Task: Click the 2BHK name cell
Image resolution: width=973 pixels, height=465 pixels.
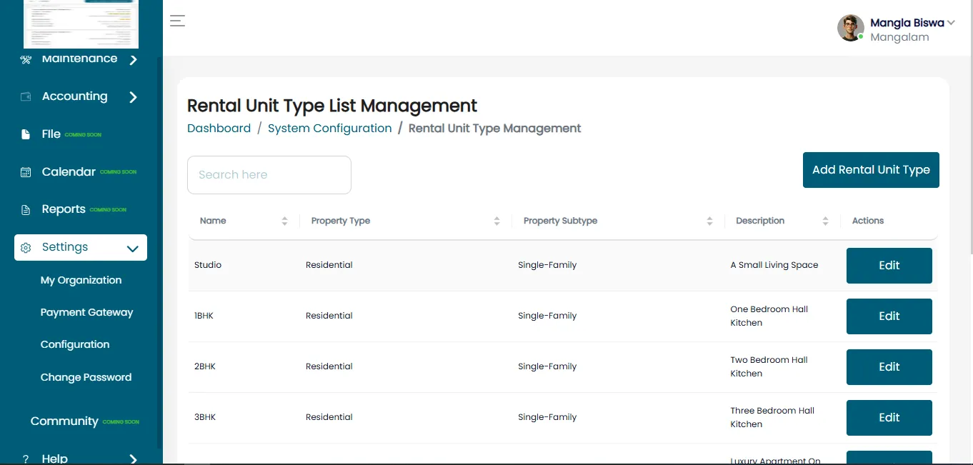Action: pos(205,366)
